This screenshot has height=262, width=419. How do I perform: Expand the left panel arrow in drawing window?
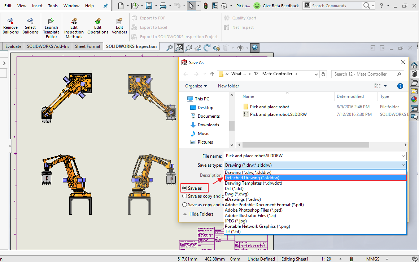click(x=4, y=63)
